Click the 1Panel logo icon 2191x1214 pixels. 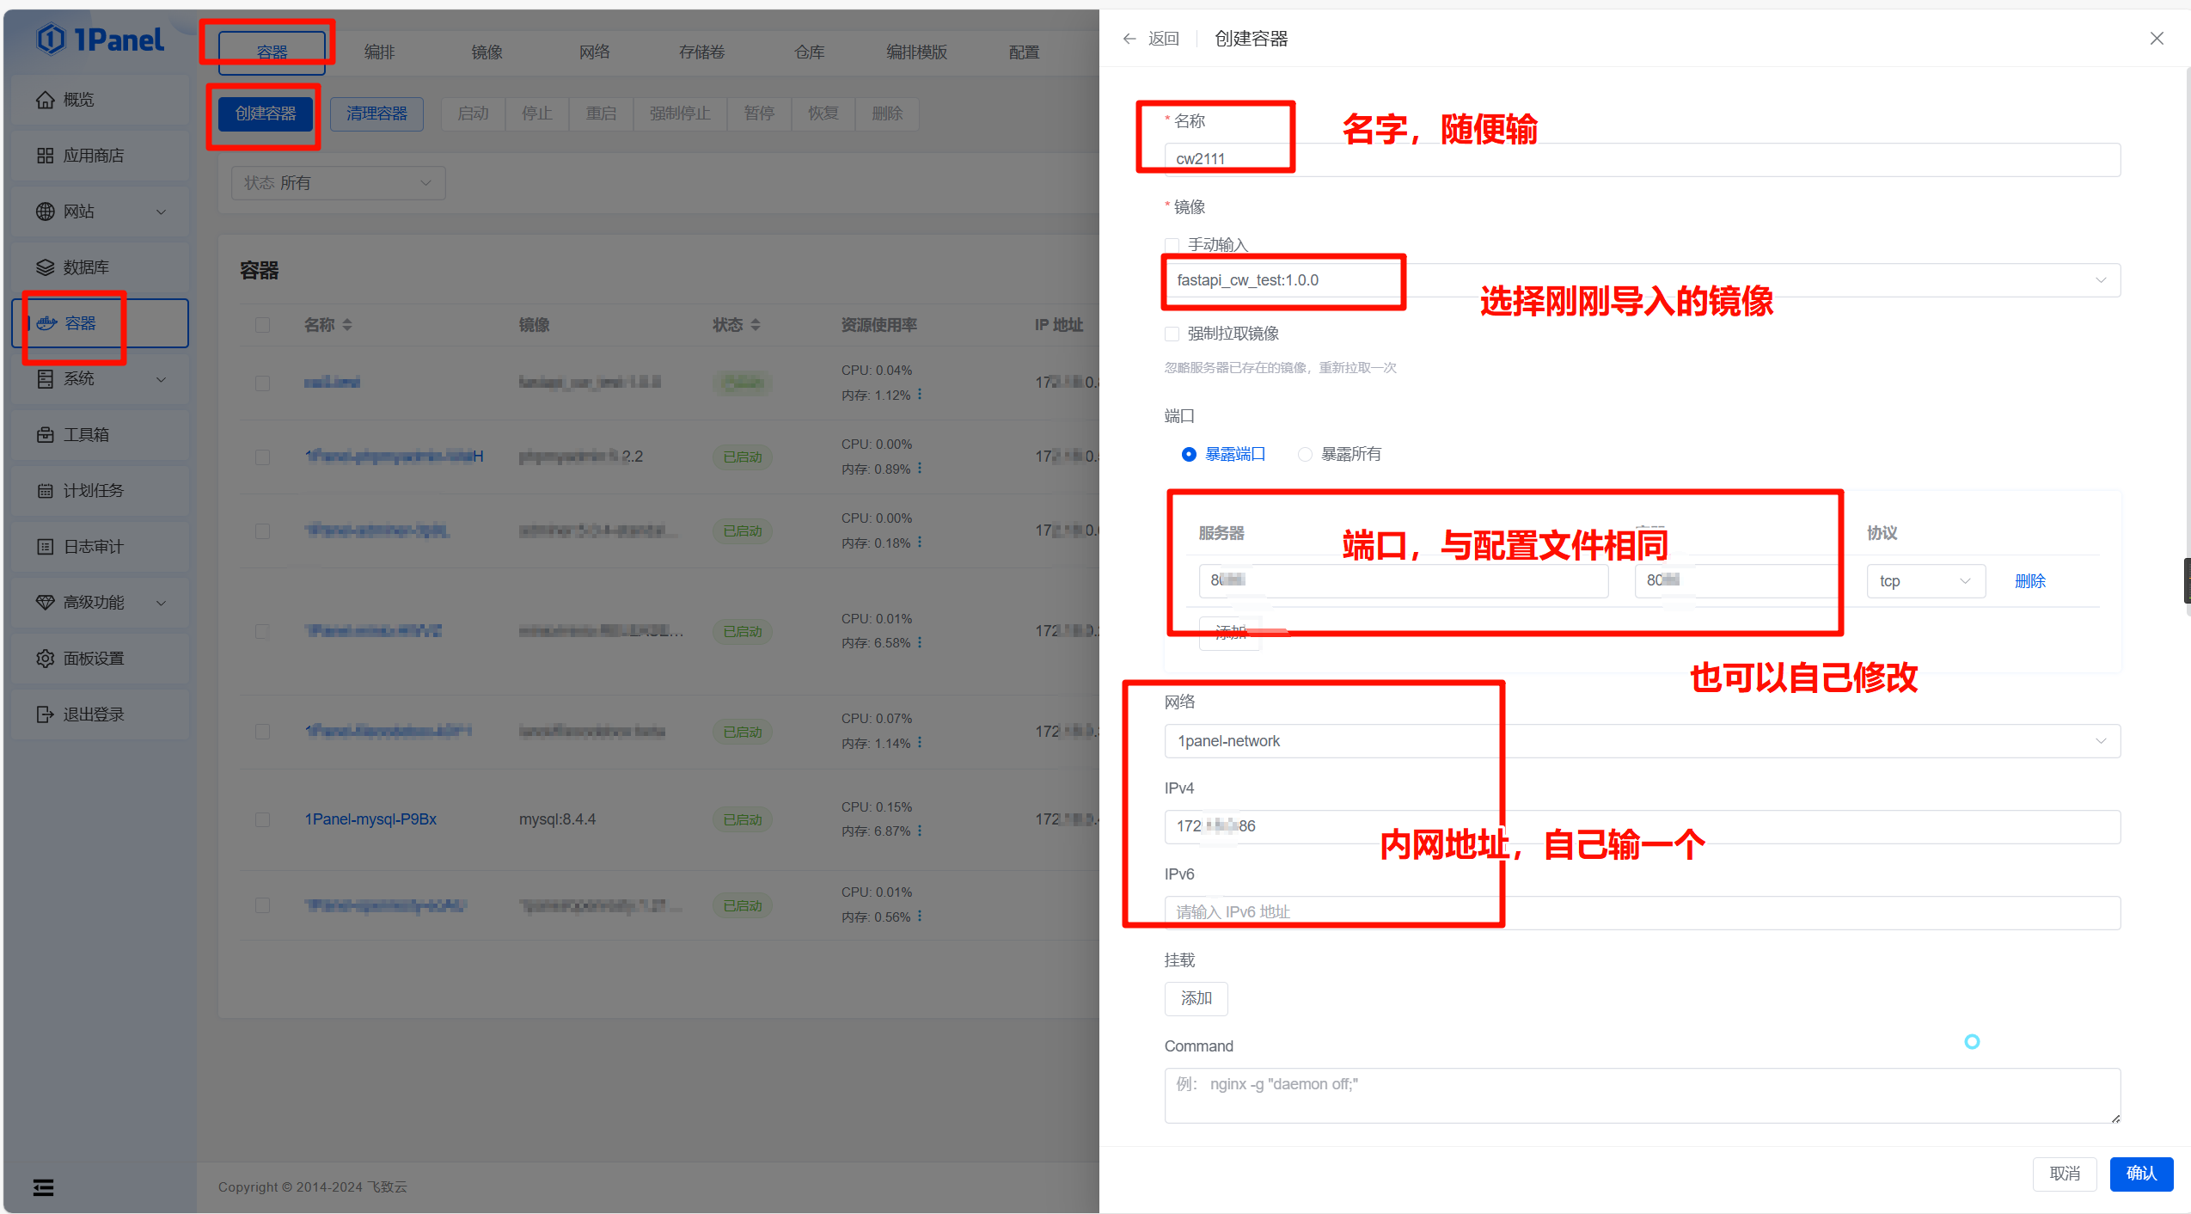pyautogui.click(x=52, y=40)
